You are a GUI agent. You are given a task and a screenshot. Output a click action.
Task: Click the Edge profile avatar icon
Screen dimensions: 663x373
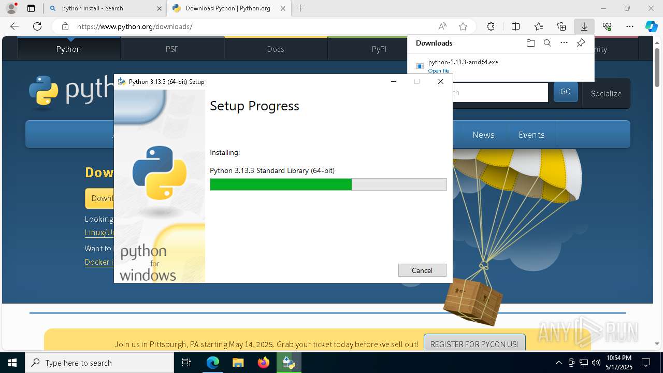pos(11,8)
